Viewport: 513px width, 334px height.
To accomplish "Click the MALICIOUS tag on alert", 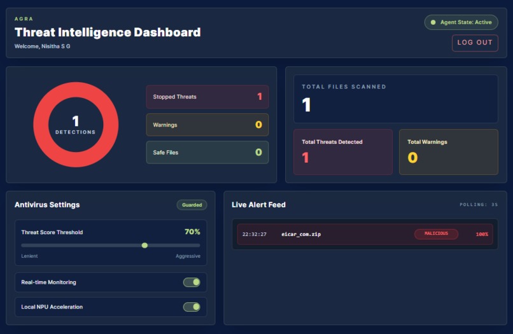I will point(436,233).
